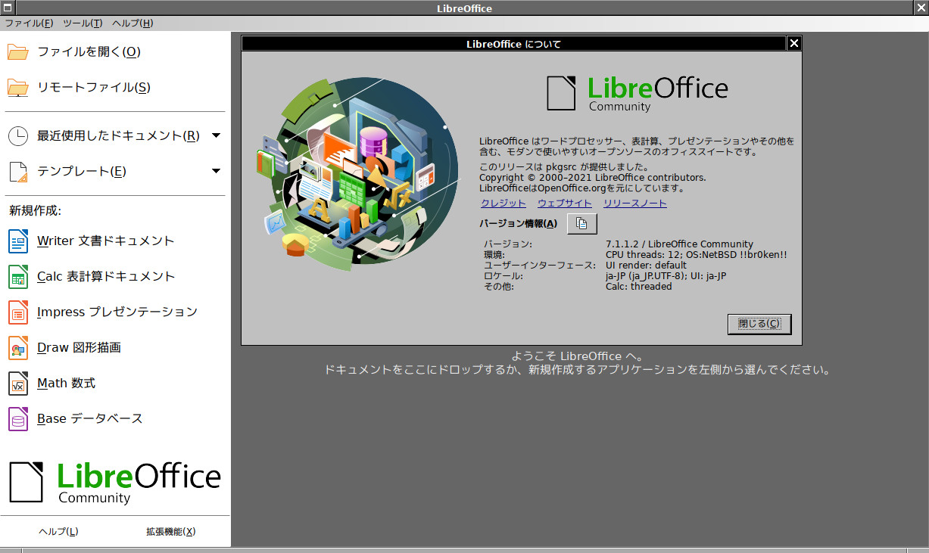Close the main LibreOffice window
Screen dimensions: 929x553
tap(921, 8)
